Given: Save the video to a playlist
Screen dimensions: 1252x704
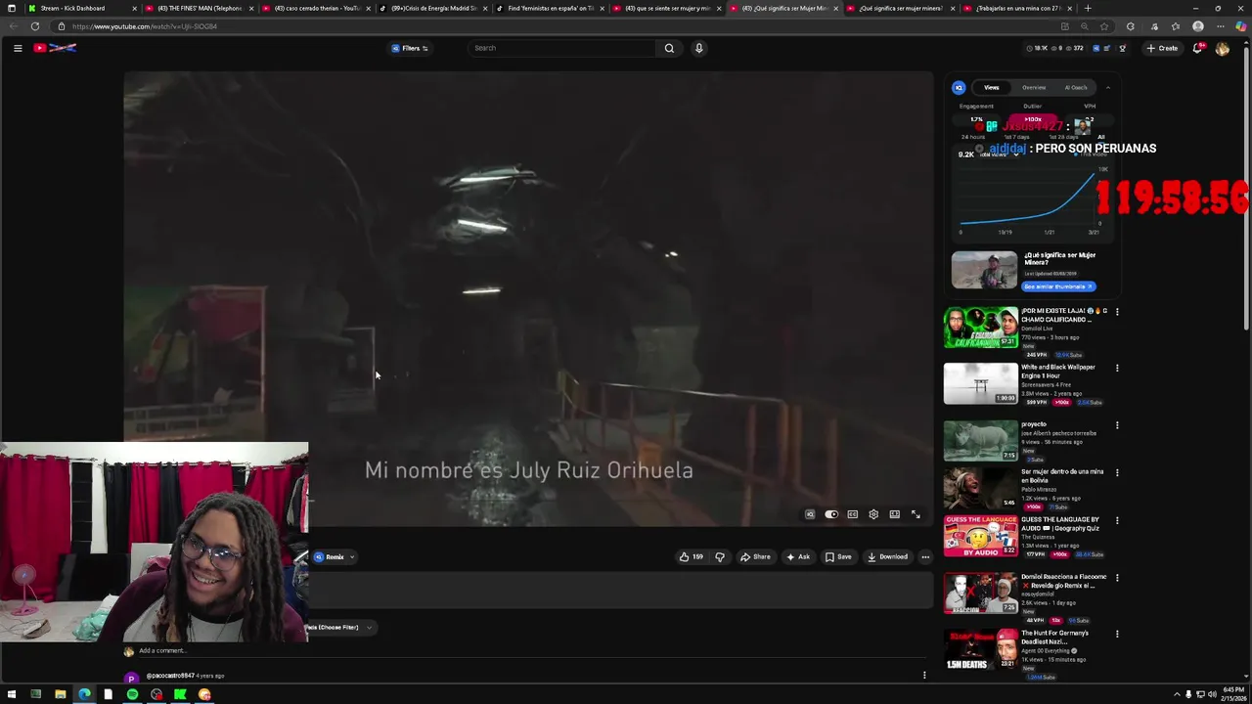Looking at the screenshot, I should (838, 557).
